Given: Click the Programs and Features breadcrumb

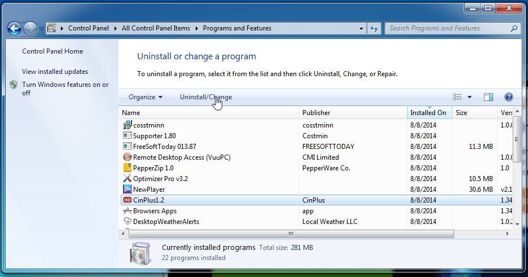Looking at the screenshot, I should point(237,28).
